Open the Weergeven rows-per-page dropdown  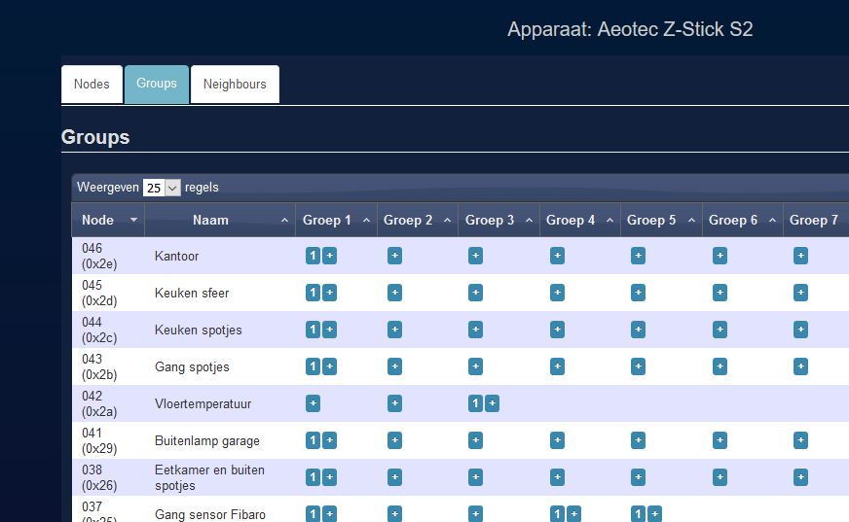(162, 188)
